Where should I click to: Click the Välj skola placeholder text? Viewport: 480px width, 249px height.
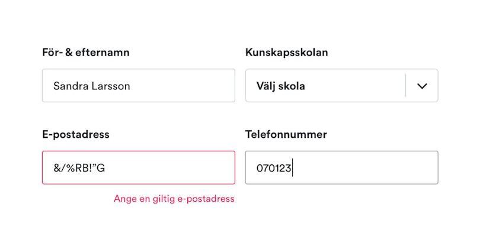pos(280,86)
